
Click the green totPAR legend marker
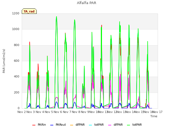(x=128, y=125)
